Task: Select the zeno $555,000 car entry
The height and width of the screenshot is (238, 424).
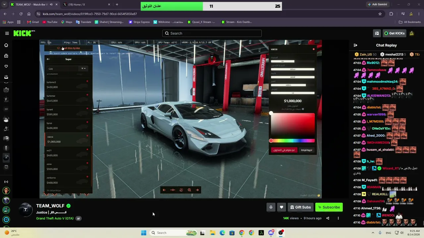Action: [x=68, y=167]
